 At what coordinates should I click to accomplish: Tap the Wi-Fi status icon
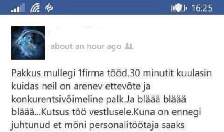(x=35, y=8)
